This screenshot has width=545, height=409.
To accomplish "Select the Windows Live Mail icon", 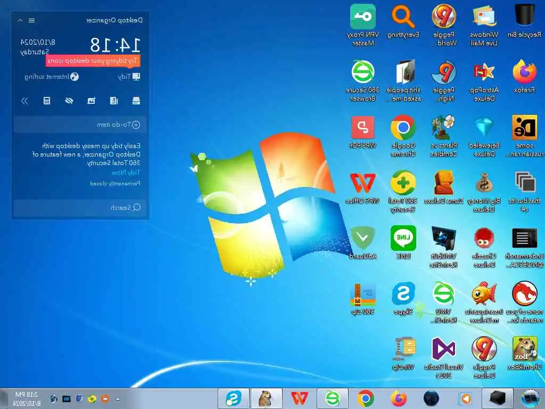I will (x=484, y=25).
